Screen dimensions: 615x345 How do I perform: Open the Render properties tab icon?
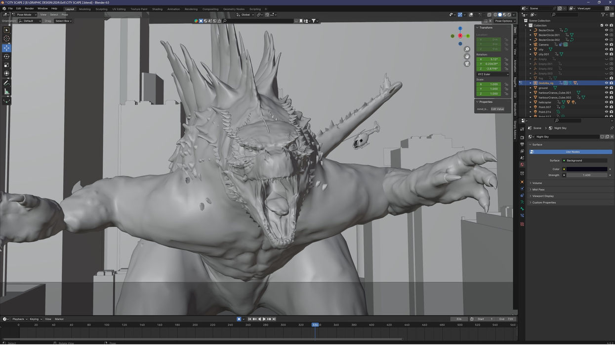[x=522, y=138]
